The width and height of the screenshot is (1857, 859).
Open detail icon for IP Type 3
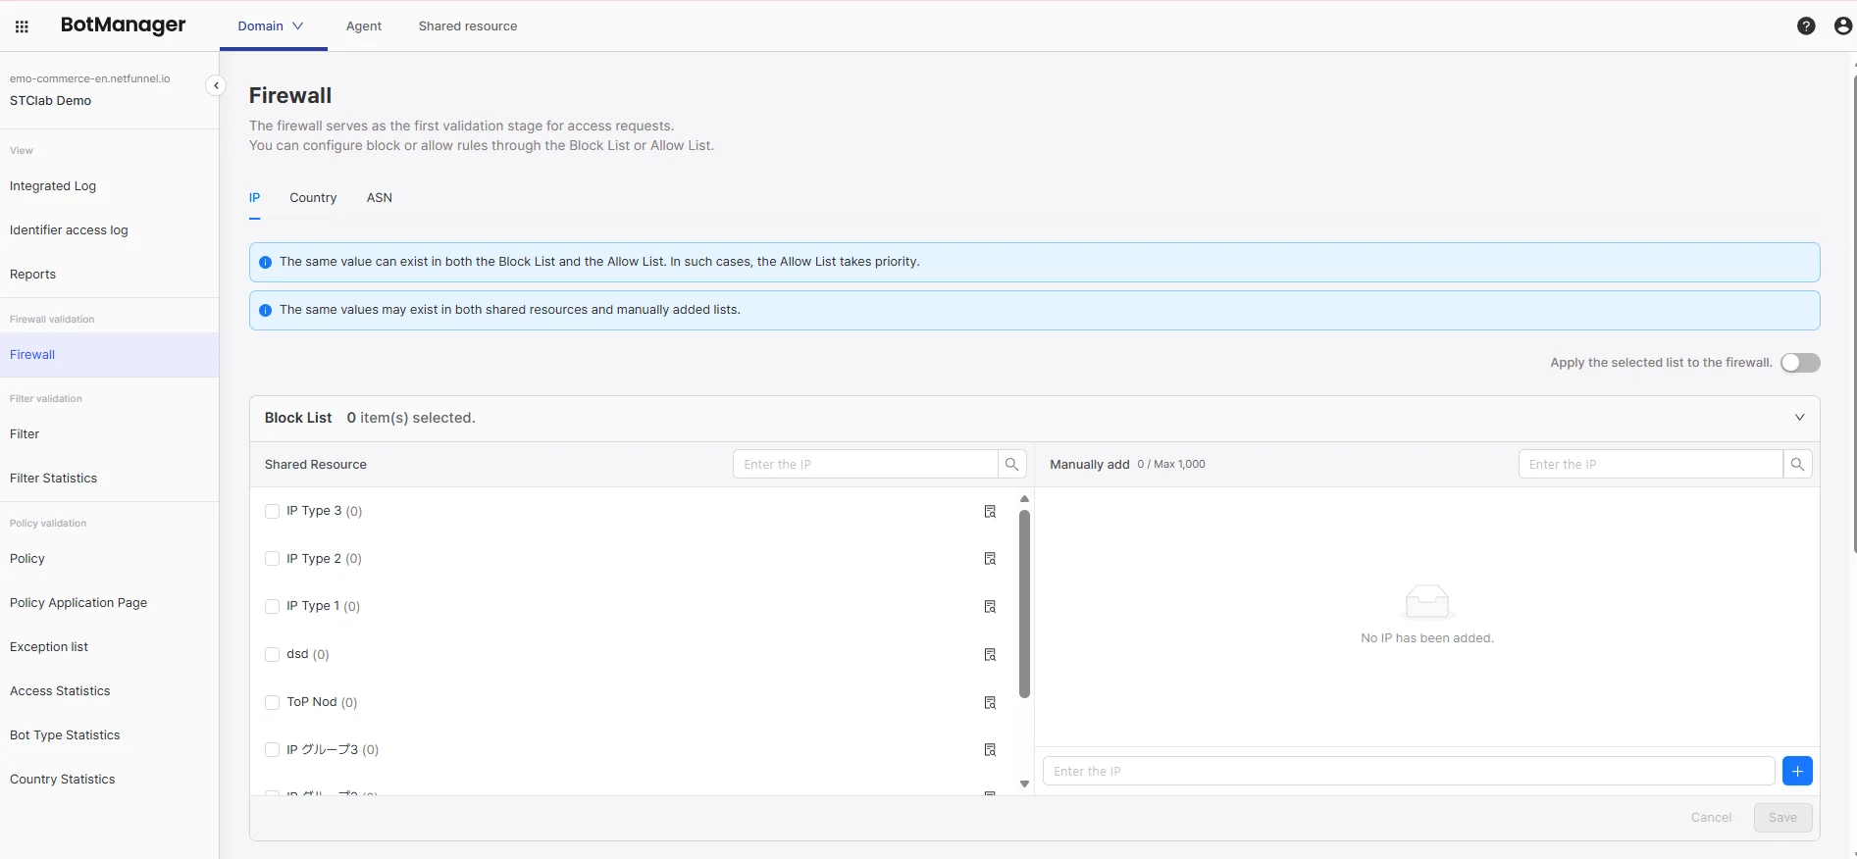(x=990, y=512)
